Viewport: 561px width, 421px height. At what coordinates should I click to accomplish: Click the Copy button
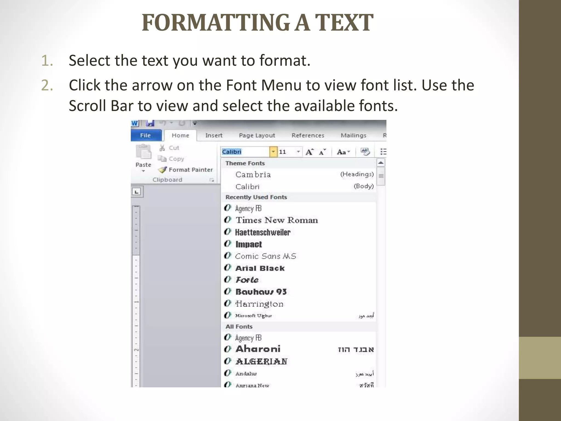[x=171, y=159]
